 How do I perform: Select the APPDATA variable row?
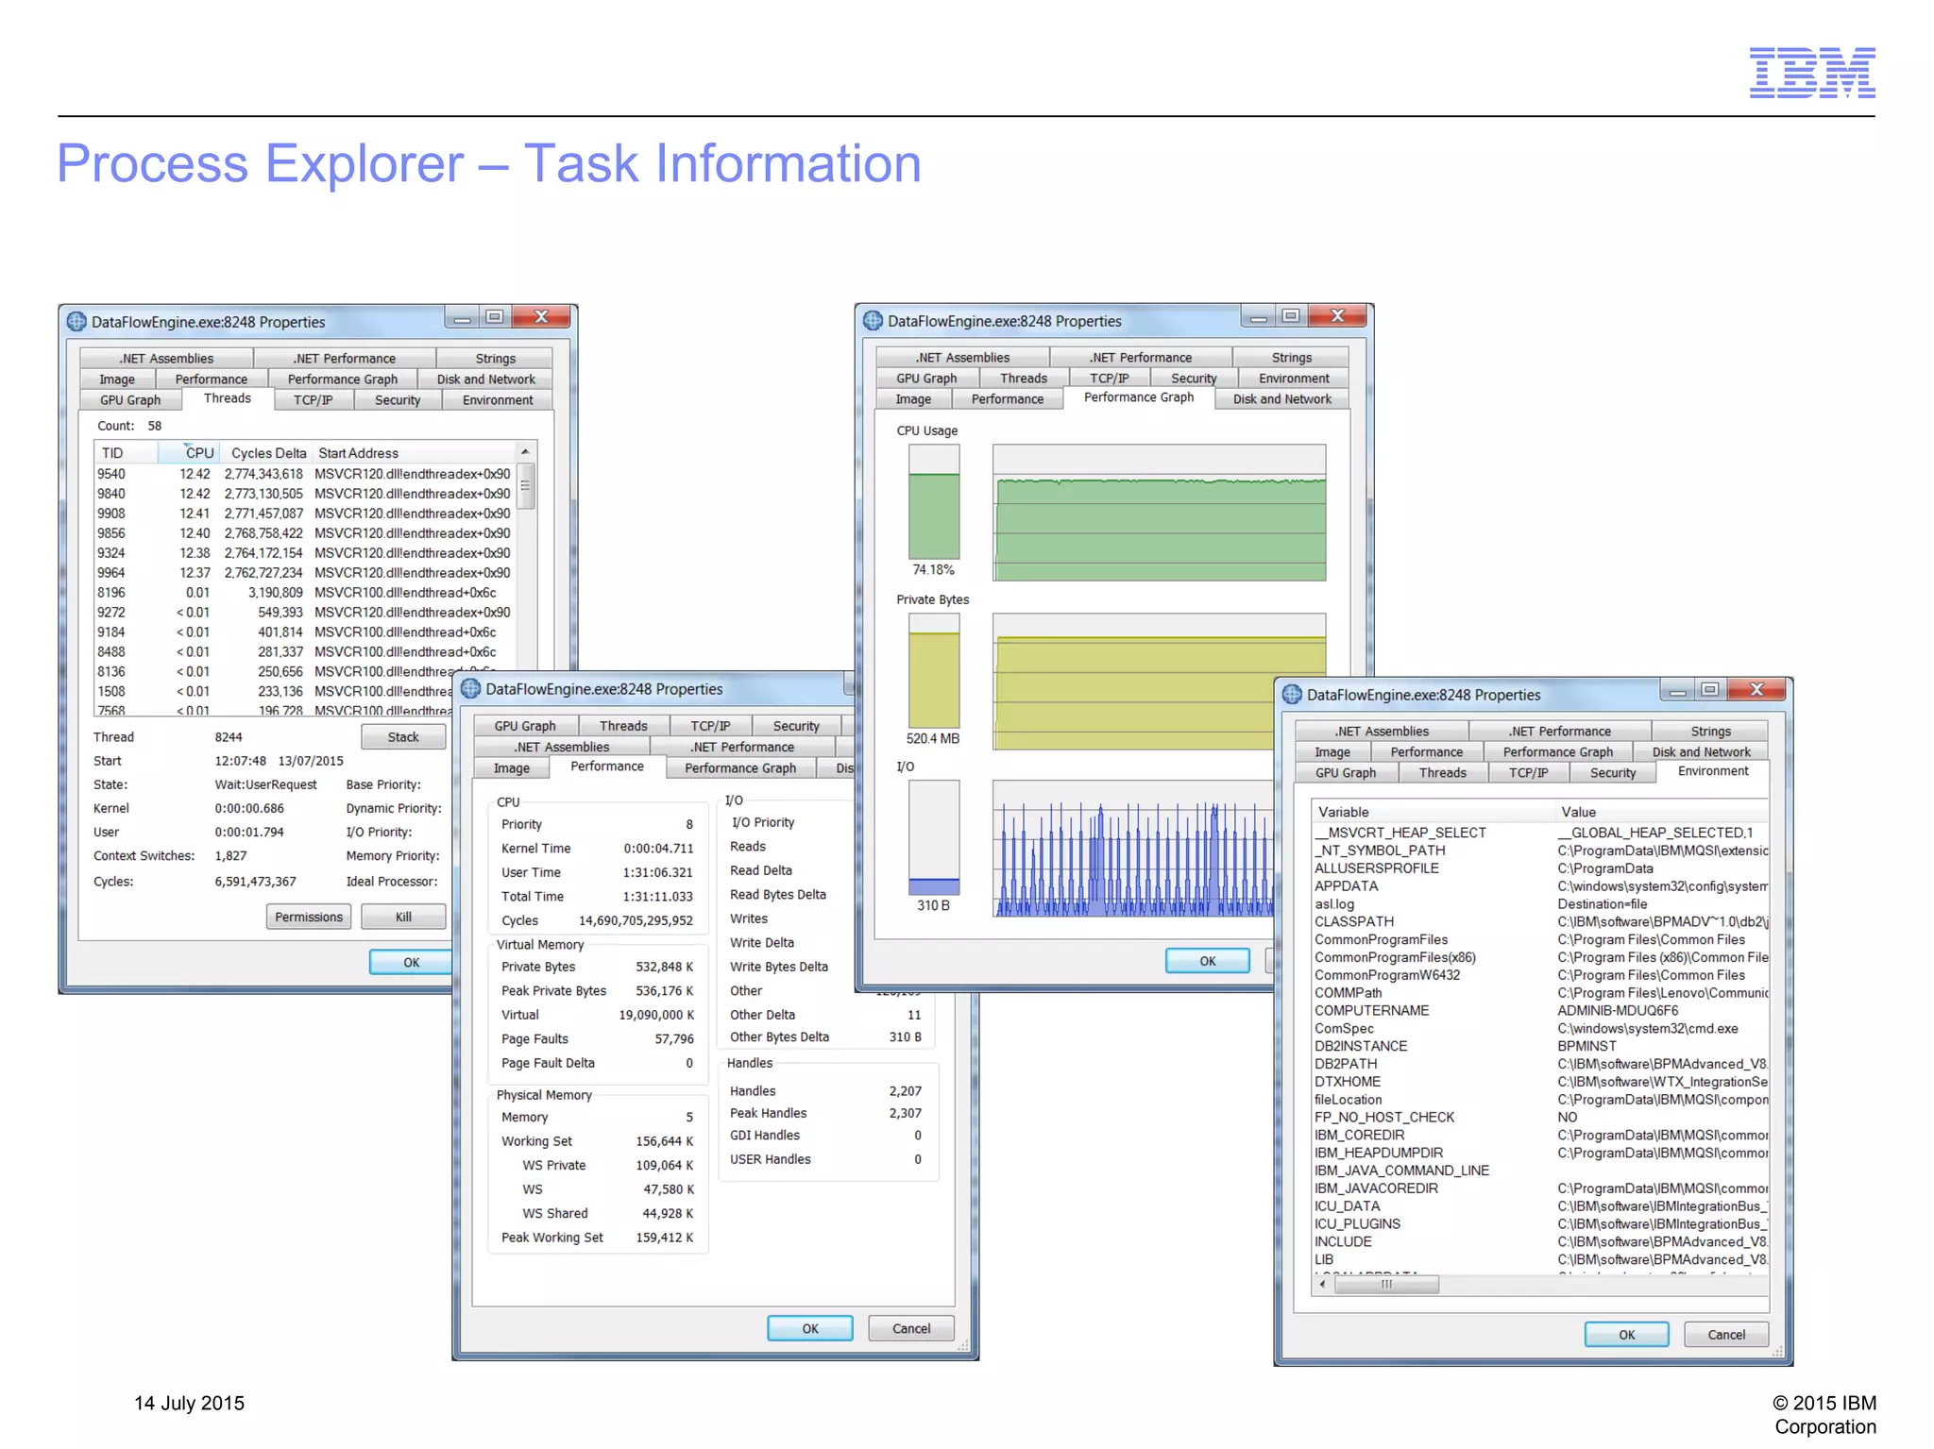1540,885
